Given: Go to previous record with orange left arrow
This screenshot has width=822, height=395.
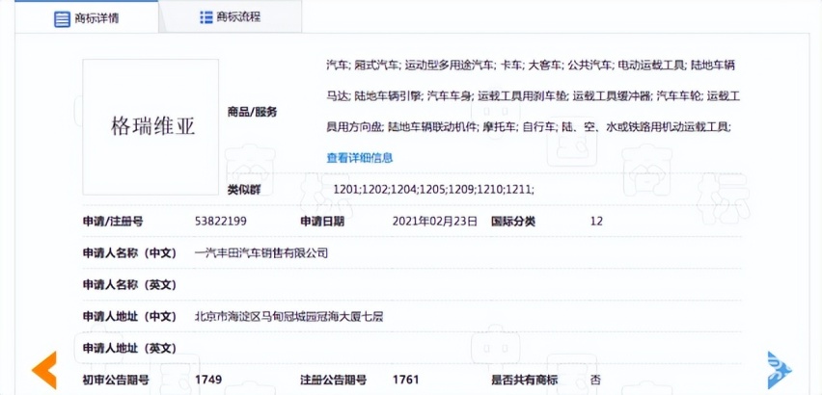Looking at the screenshot, I should click(x=44, y=370).
